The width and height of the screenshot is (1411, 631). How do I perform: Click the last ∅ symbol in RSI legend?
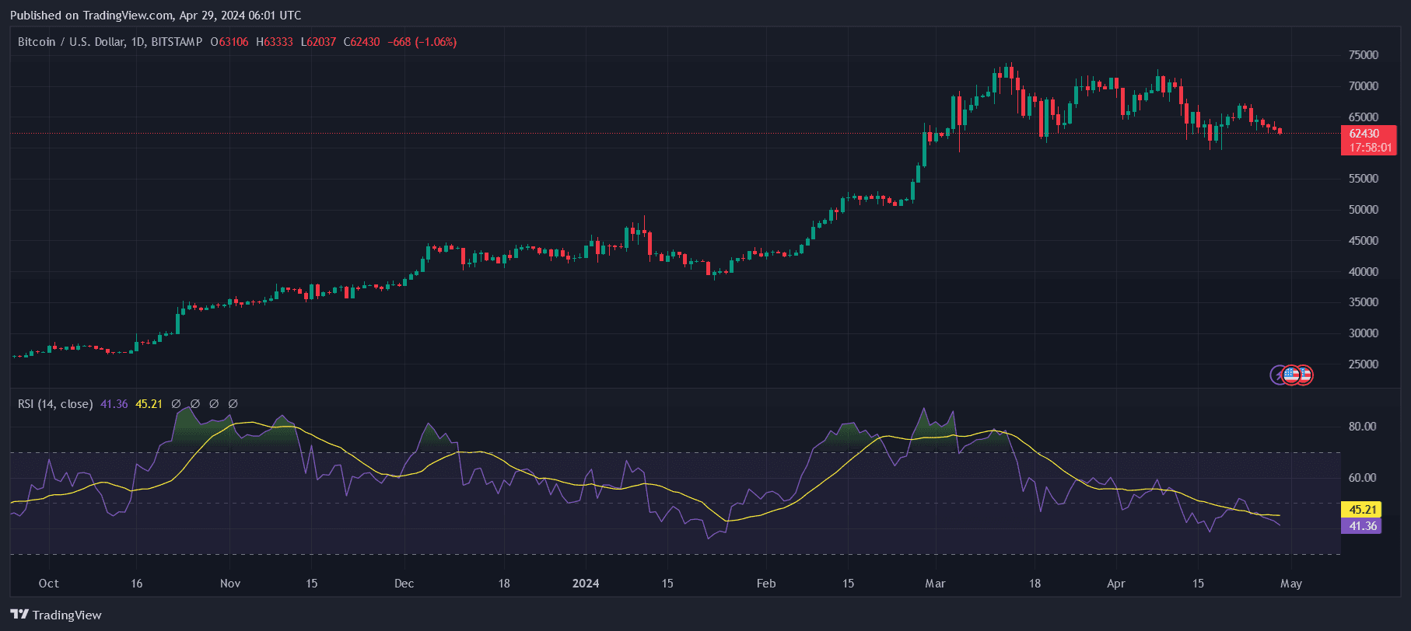(233, 404)
